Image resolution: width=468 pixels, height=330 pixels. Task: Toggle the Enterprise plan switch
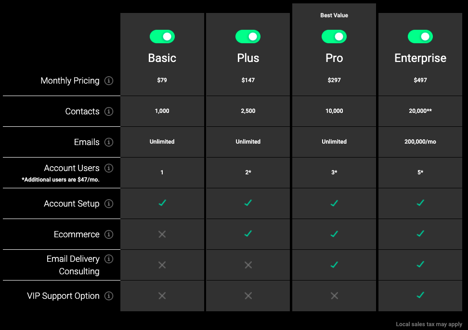point(420,37)
